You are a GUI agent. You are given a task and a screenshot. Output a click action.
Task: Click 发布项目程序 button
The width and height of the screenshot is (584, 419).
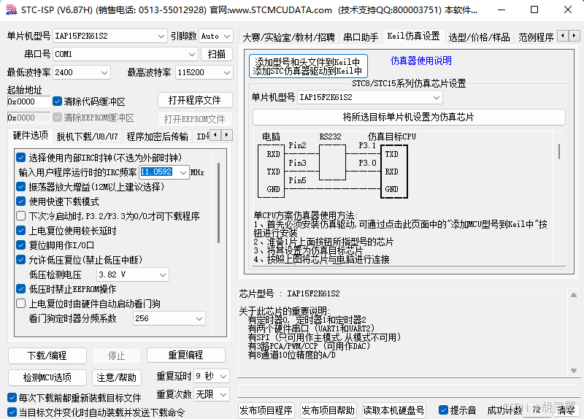[266, 410]
